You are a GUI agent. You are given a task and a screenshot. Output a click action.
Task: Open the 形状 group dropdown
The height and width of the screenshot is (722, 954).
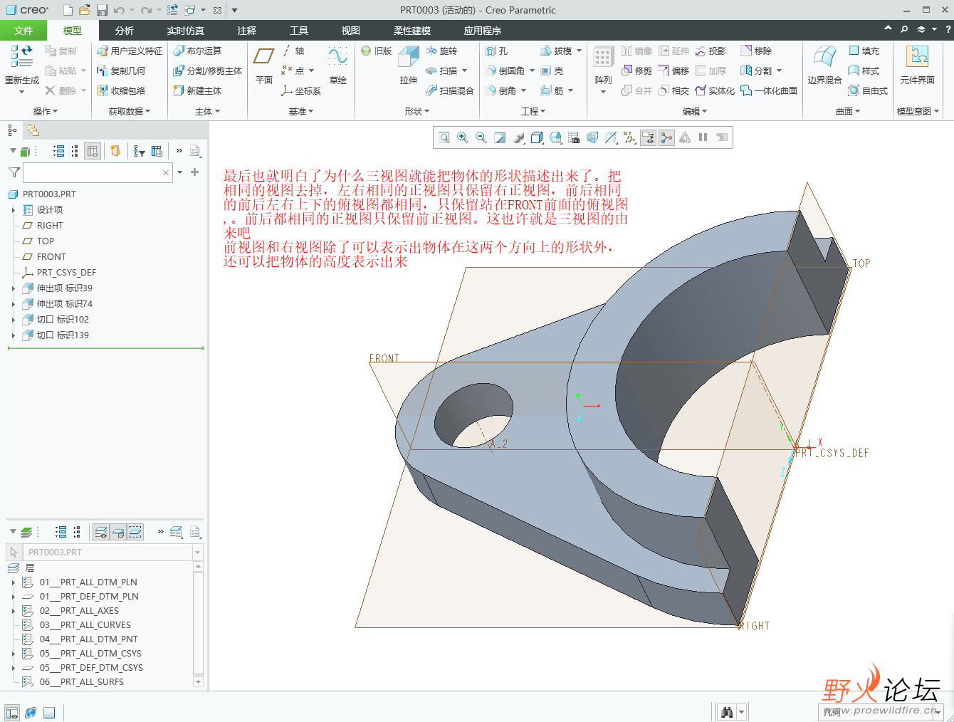416,111
